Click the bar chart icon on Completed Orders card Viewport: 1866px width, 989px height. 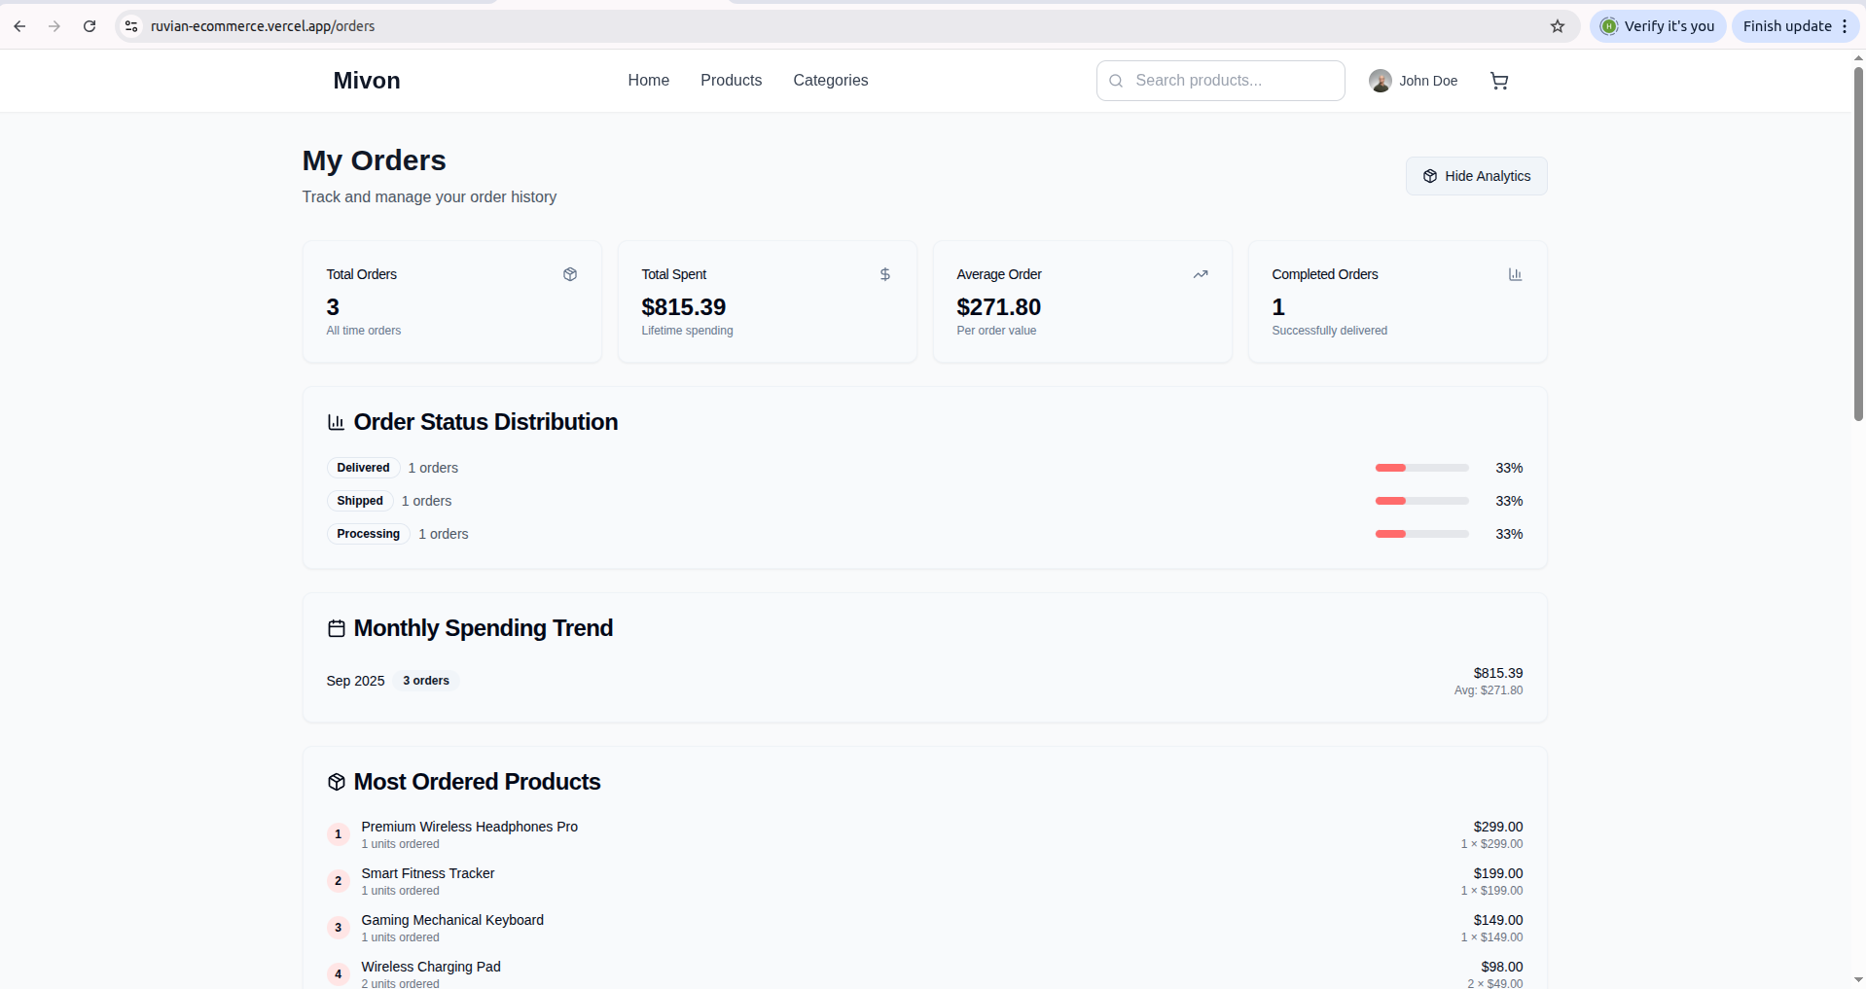tap(1515, 274)
